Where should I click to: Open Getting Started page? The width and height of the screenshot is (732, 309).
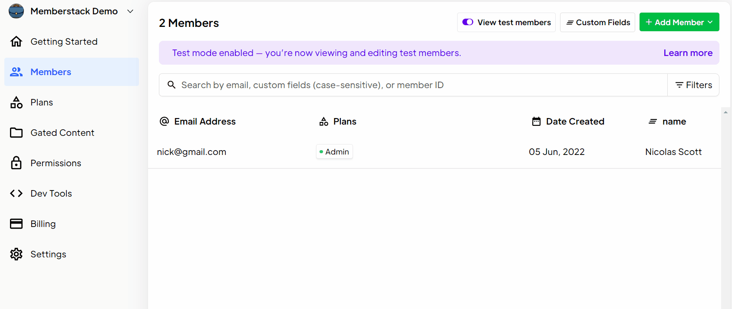64,42
